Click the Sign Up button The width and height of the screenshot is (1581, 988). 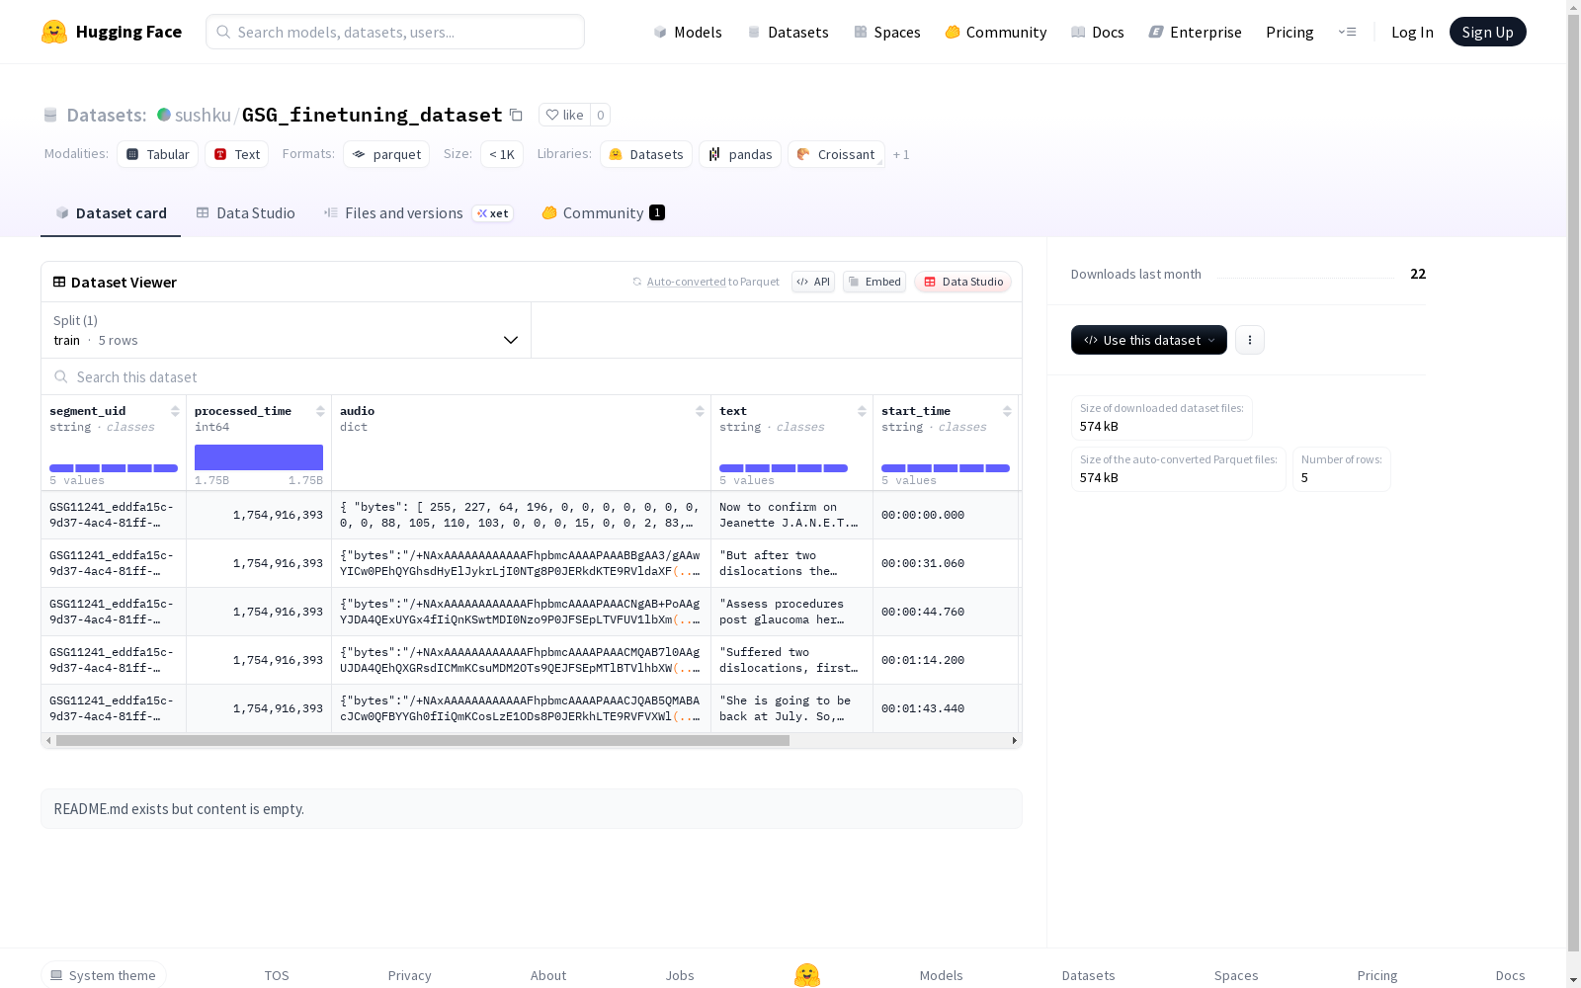coord(1488,32)
